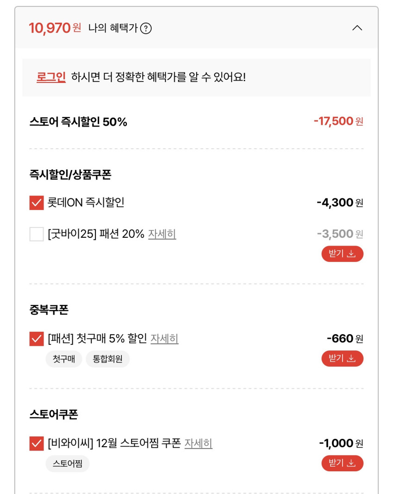Tap 받기 for the 12월 스토어찜 쿠폰
393x494 pixels.
tap(342, 463)
